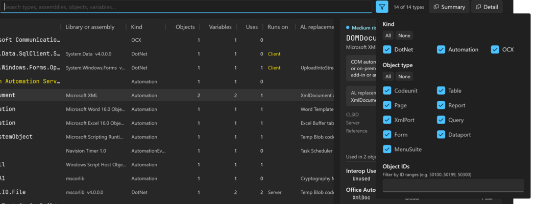Sort by the Objects column header

point(185,27)
